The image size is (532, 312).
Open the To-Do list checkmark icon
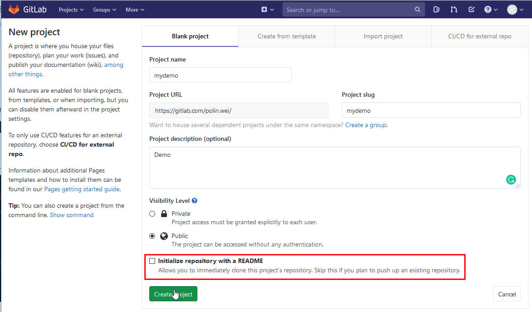coord(471,9)
